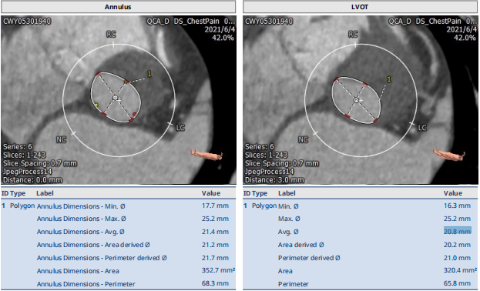The height and width of the screenshot is (291, 480).
Task: Click the RC tick mark in Annulus view
Action: (113, 45)
